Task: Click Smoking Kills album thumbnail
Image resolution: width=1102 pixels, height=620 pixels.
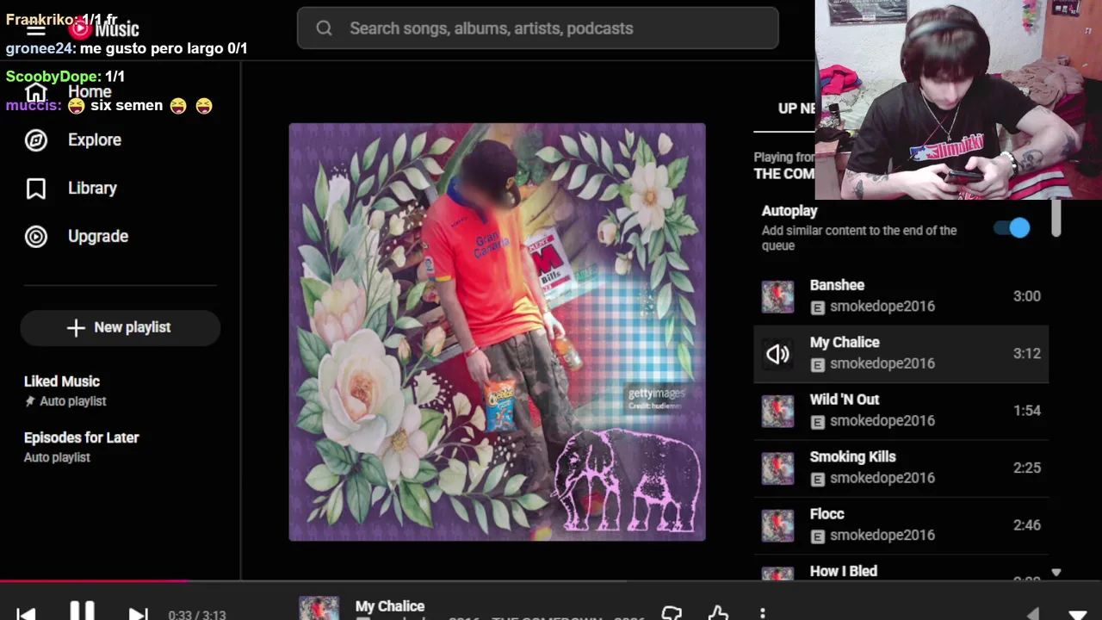Action: 777,468
